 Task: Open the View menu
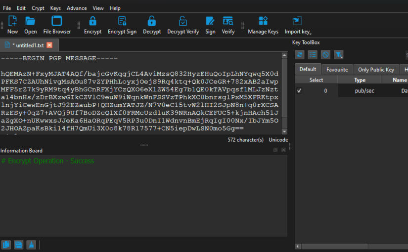click(x=98, y=8)
